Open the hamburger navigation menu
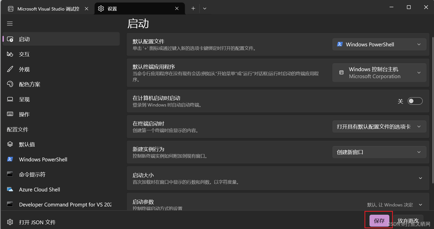This screenshot has width=434, height=229. point(10,24)
